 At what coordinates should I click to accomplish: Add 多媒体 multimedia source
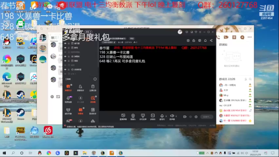click(153, 117)
